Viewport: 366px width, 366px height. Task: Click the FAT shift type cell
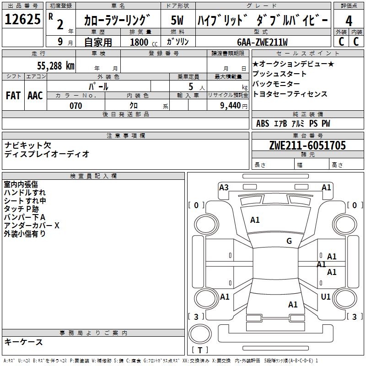[13, 96]
